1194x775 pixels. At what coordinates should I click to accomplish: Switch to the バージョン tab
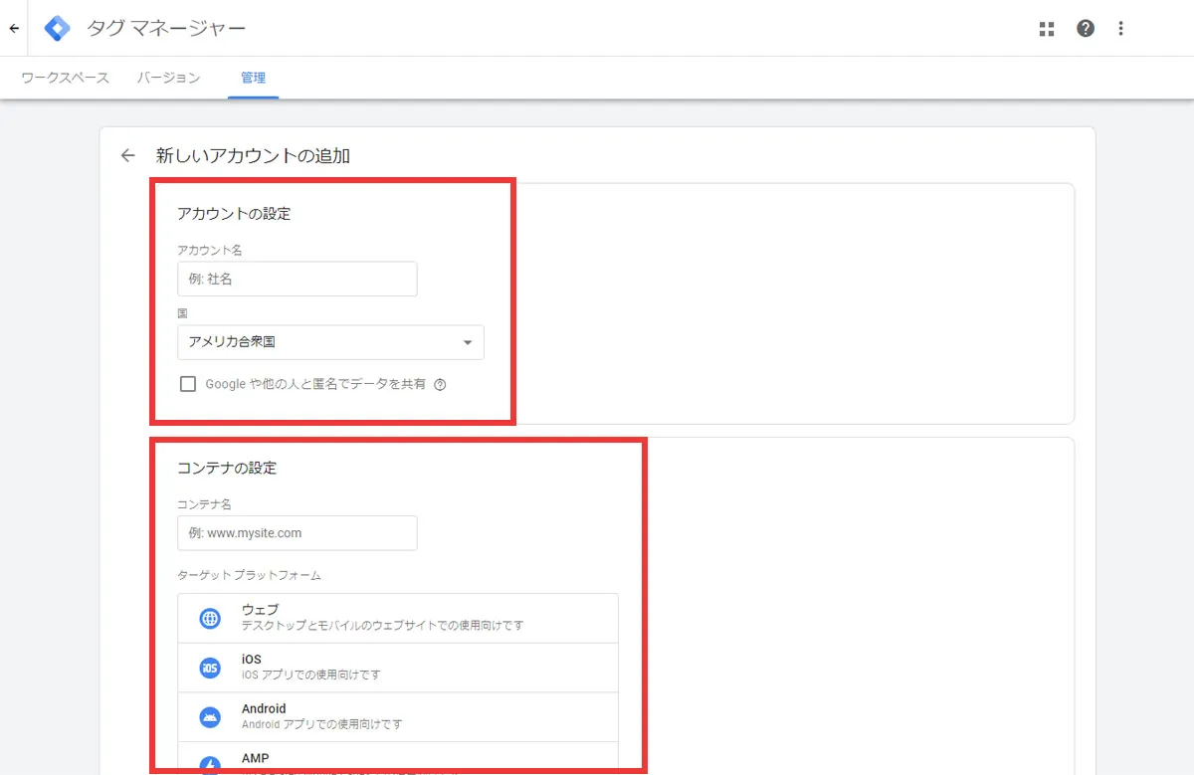[x=168, y=77]
